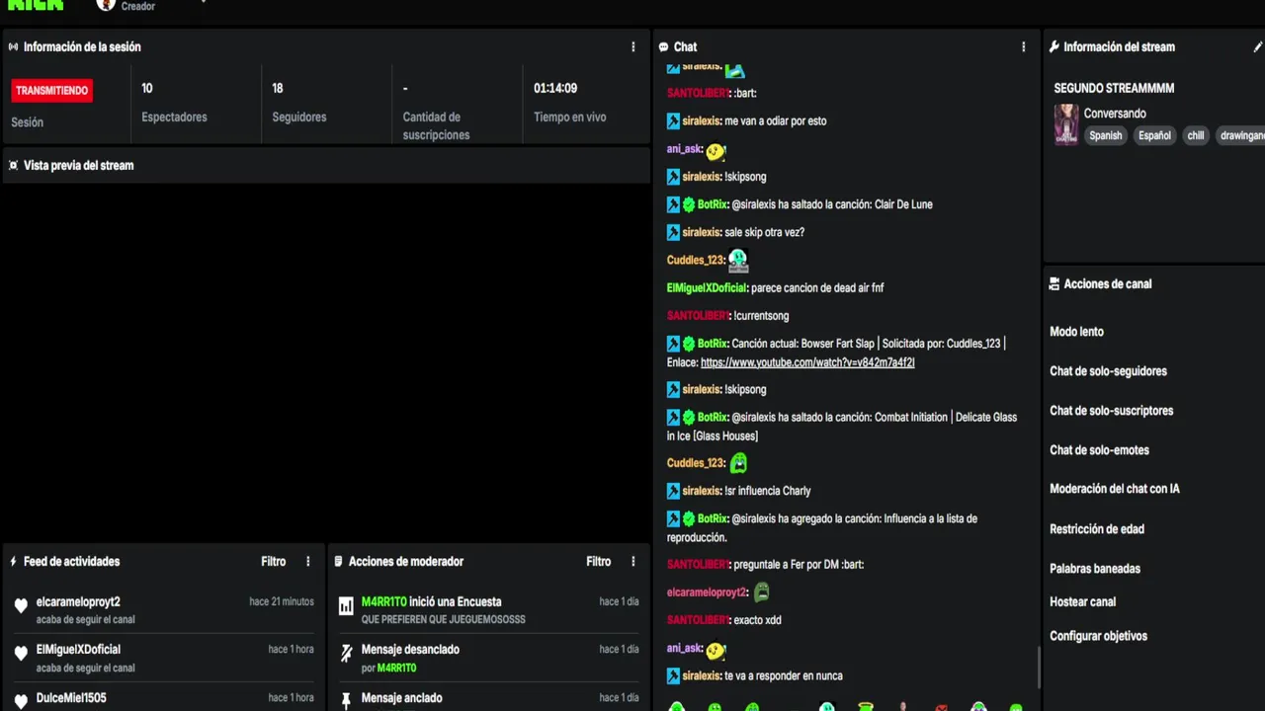Click elcarameloproyt2's name in the activity feed
The width and height of the screenshot is (1265, 711).
click(78, 601)
